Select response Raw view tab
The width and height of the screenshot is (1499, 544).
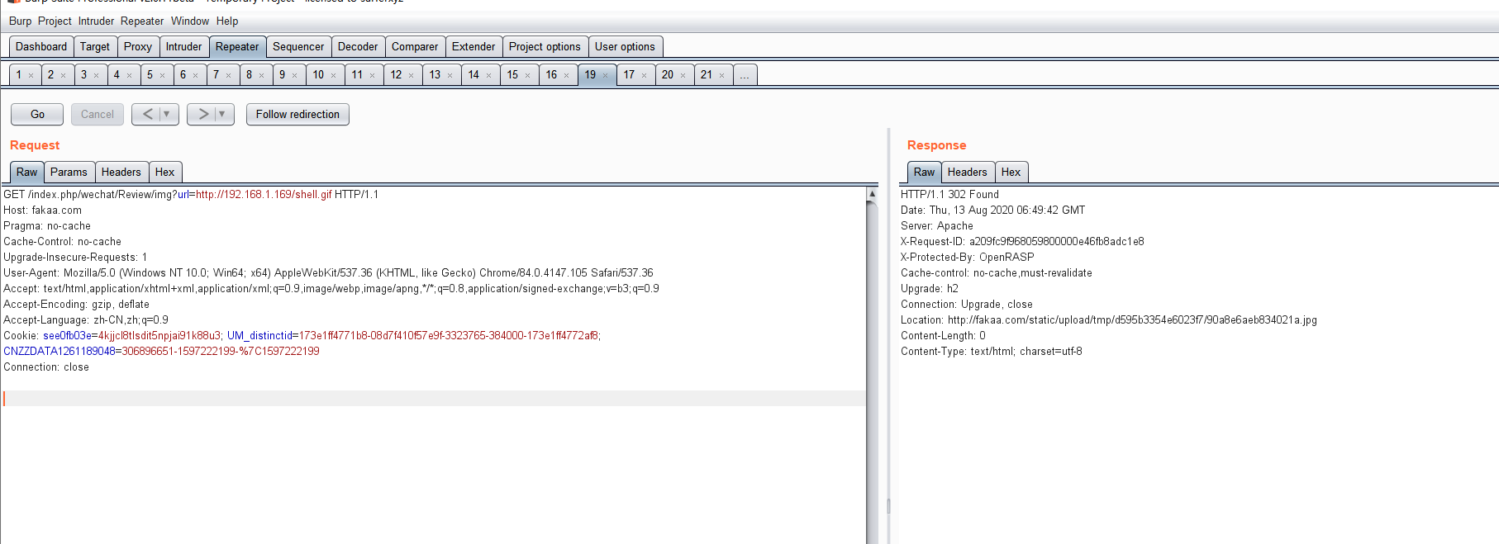click(925, 172)
